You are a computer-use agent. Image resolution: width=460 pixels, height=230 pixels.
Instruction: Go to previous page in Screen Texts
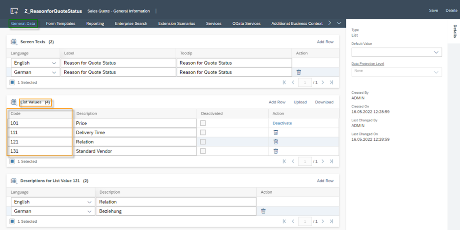pos(293,83)
